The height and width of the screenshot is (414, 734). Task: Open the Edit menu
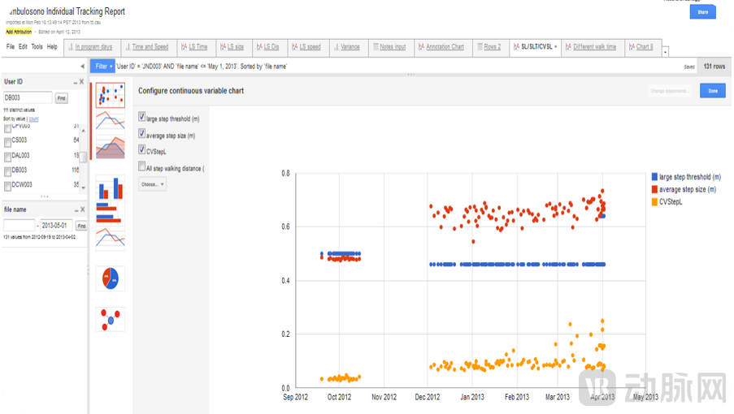[x=23, y=47]
